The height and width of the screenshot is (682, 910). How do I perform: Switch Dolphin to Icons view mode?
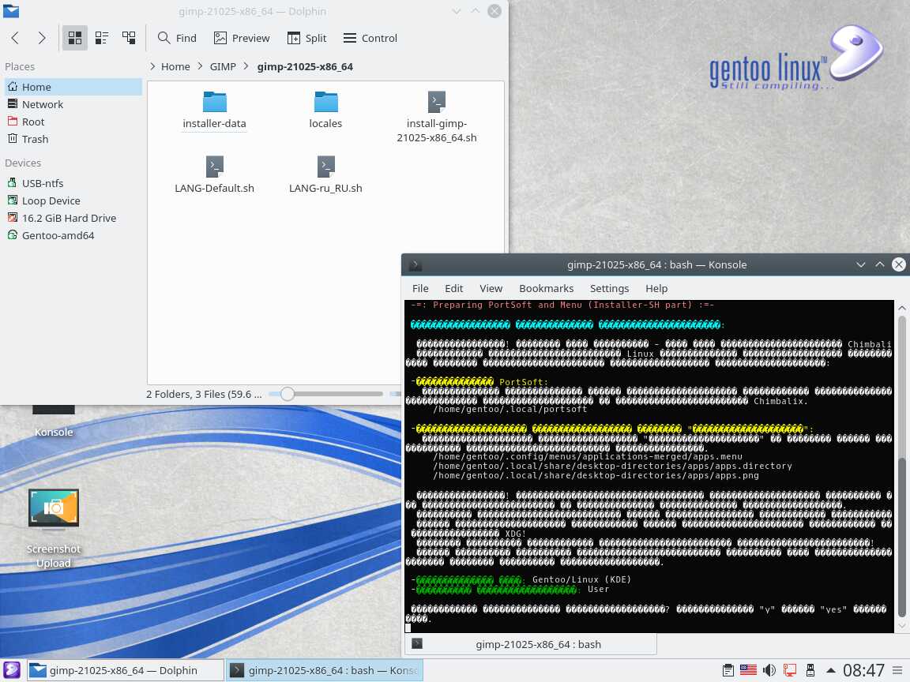(x=75, y=38)
